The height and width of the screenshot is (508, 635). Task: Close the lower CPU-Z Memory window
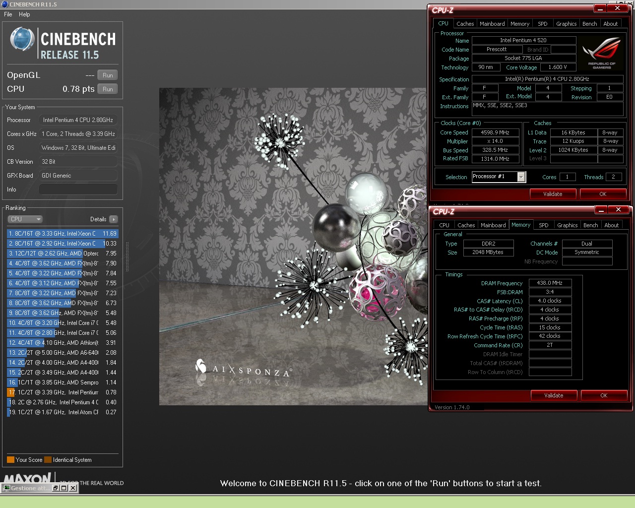pyautogui.click(x=618, y=210)
